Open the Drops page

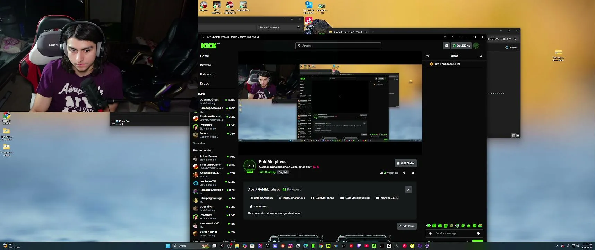point(205,84)
